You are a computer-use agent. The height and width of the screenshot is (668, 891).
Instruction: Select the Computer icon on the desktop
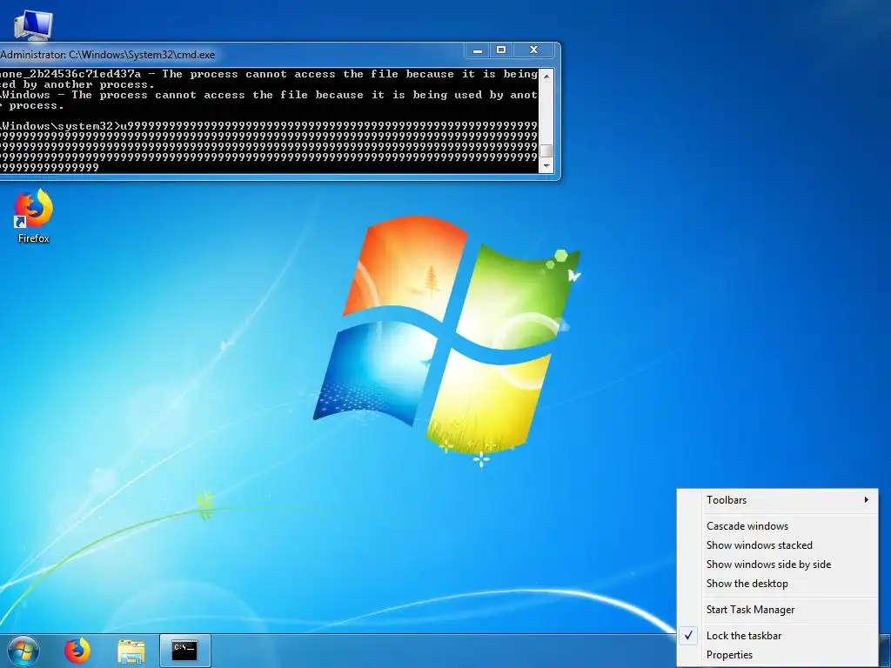(32, 25)
